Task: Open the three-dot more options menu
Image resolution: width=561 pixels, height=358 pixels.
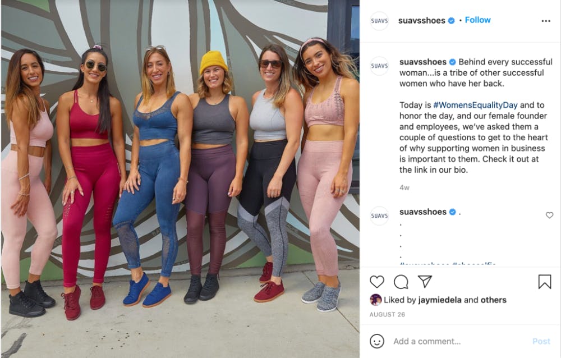Action: [546, 21]
